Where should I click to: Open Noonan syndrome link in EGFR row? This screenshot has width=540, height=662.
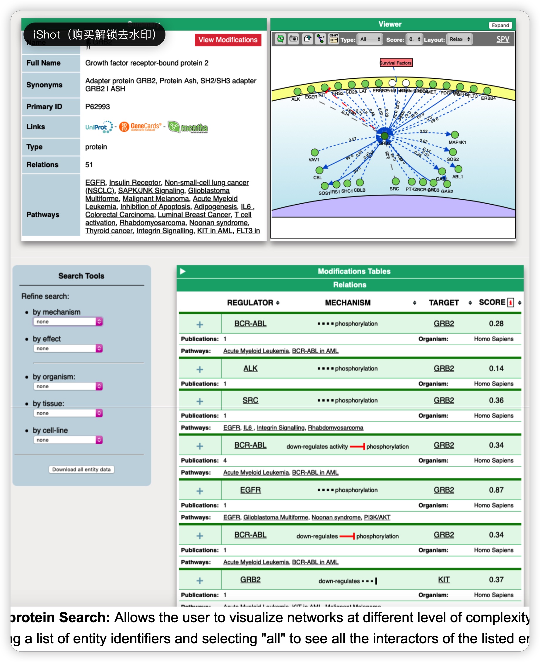(336, 517)
